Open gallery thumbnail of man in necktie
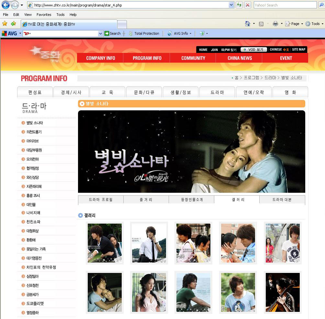Viewport: 325px width, 319px height. tap(149, 243)
